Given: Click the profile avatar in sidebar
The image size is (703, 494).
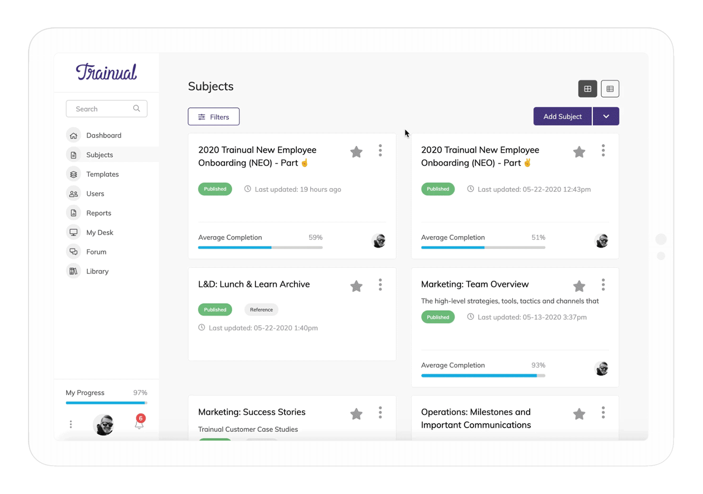Looking at the screenshot, I should [104, 424].
